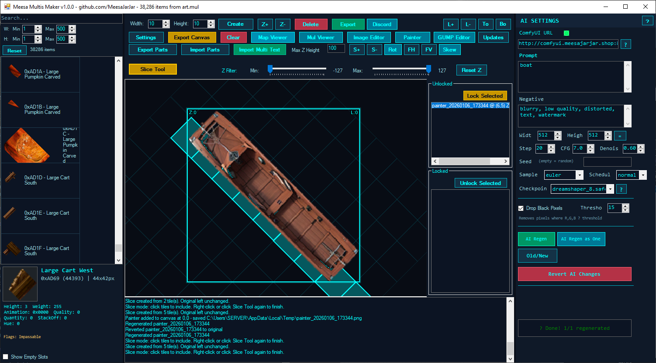Apply the Skew tool

click(x=449, y=50)
